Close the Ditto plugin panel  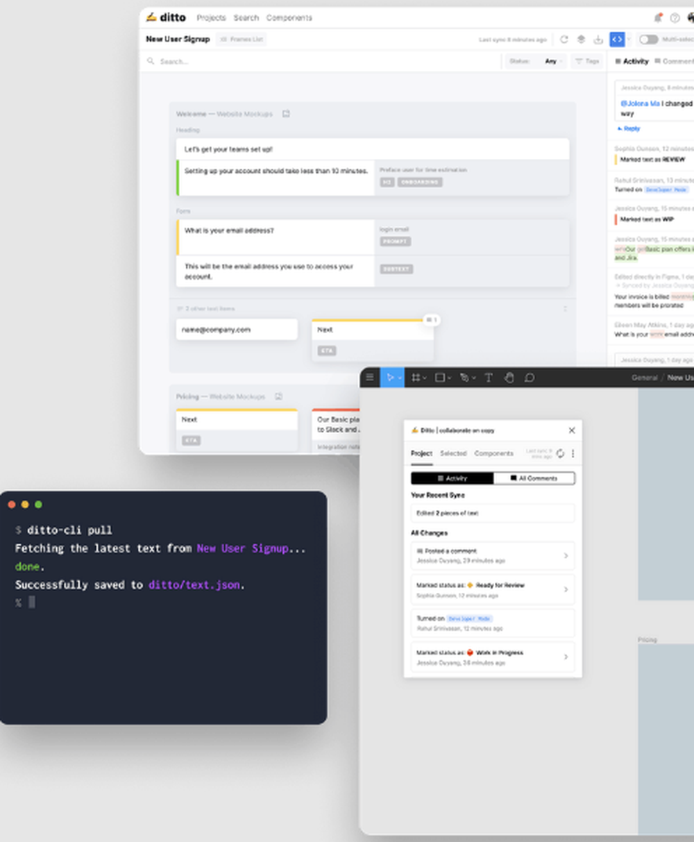pos(572,430)
